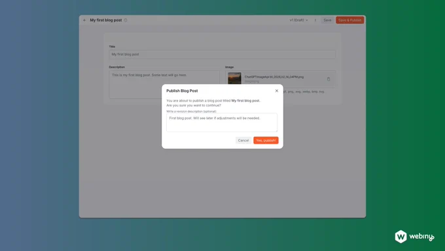
Task: Confirm with Yes, publish! button
Action: point(266,140)
